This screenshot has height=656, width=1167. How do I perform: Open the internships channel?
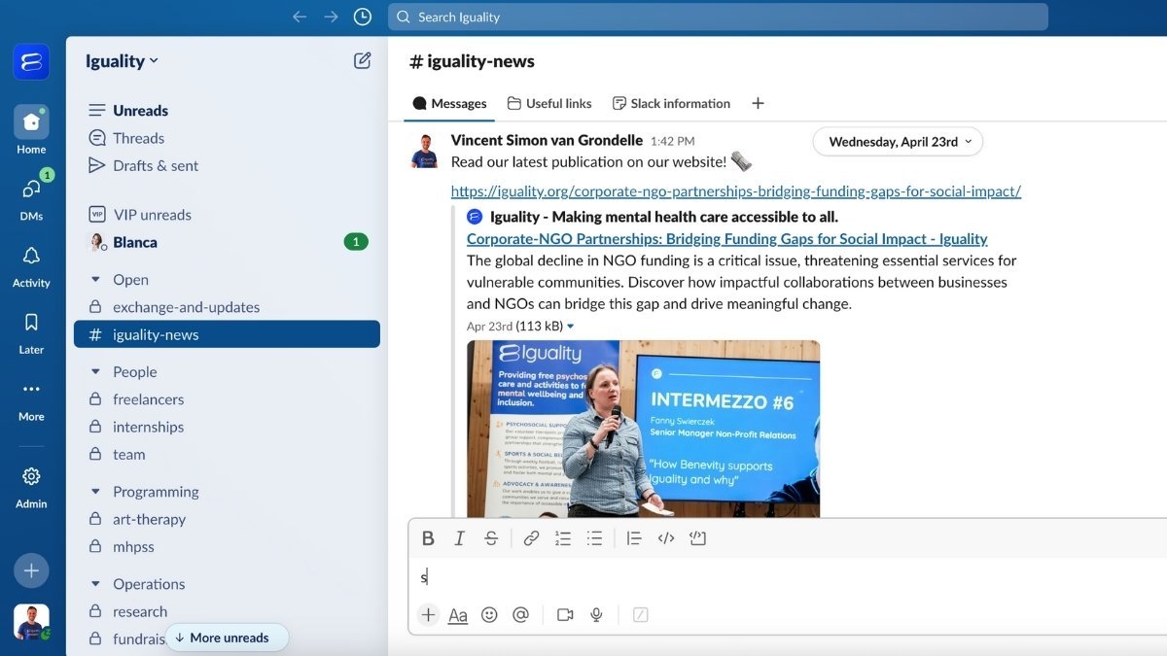(x=227, y=427)
